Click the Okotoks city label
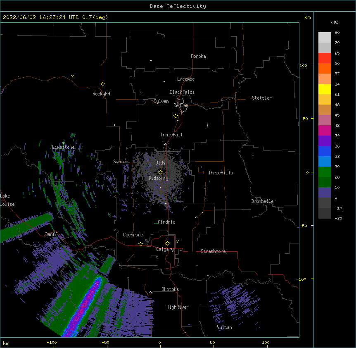This screenshot has width=356, height=348. (170, 289)
